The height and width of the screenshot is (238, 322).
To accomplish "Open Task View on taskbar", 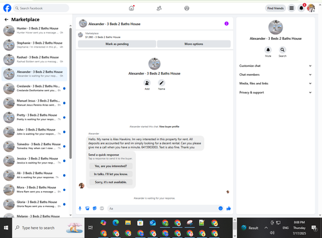I will [x=90, y=228].
